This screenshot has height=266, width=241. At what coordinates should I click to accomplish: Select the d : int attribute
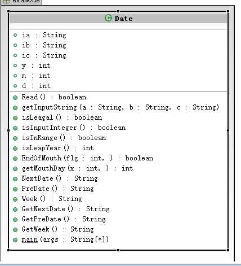36,86
